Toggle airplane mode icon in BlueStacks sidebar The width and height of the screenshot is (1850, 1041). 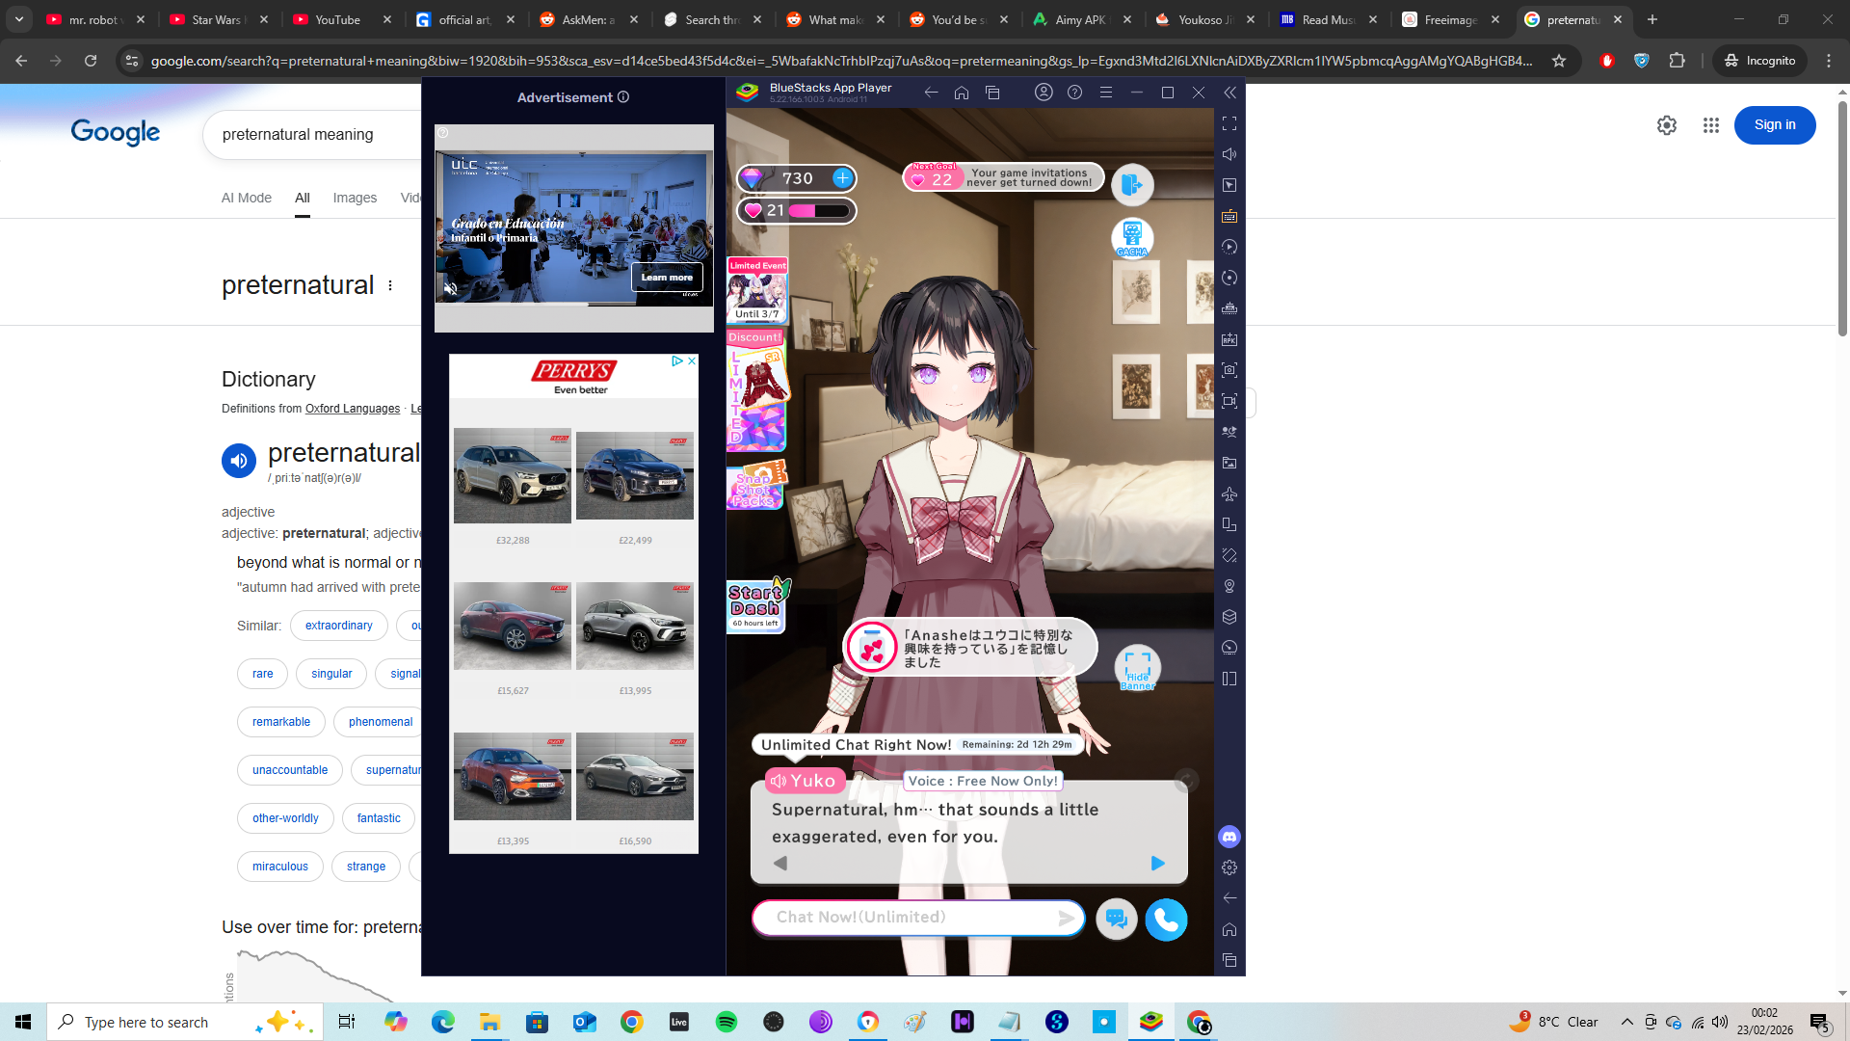[1229, 494]
